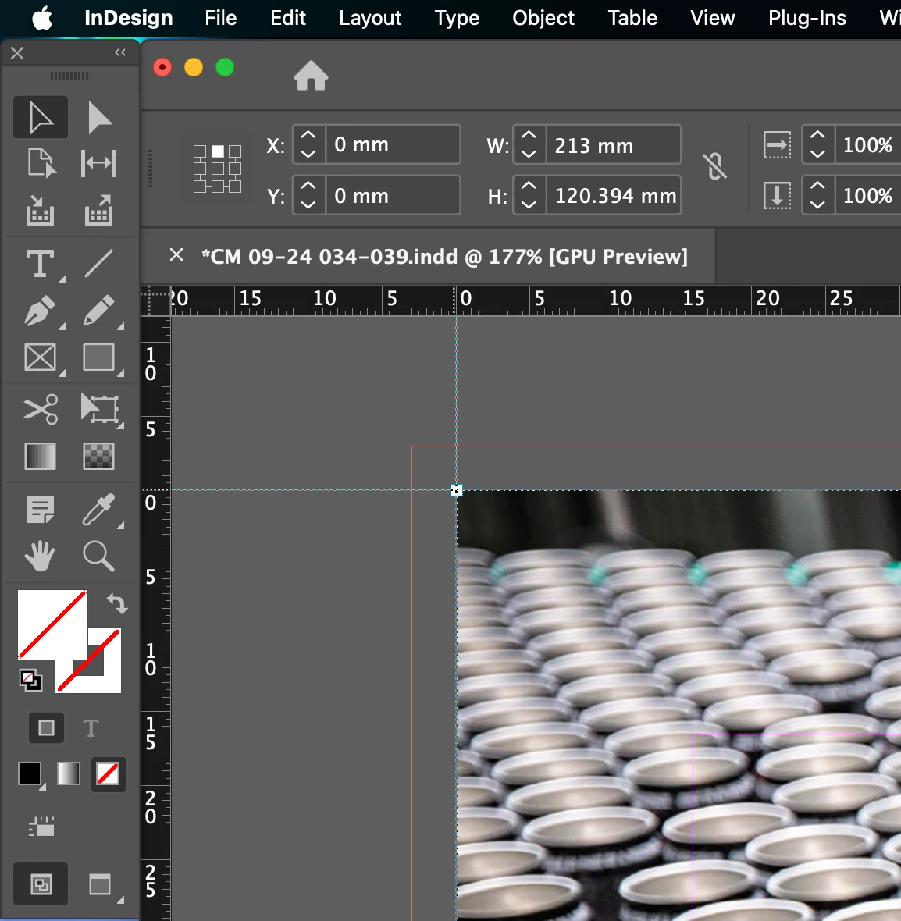Click the Home screen icon
The width and height of the screenshot is (901, 921).
click(311, 76)
